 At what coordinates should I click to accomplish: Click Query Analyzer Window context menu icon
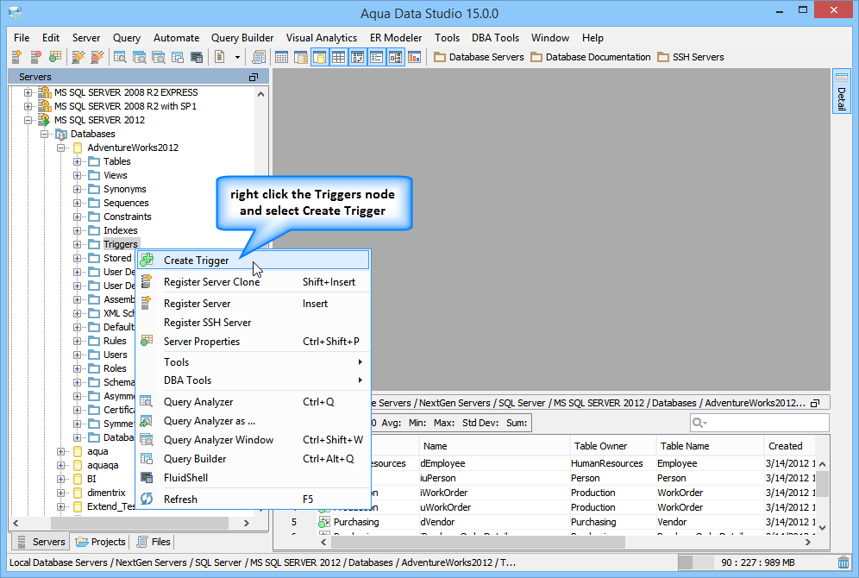click(x=147, y=439)
